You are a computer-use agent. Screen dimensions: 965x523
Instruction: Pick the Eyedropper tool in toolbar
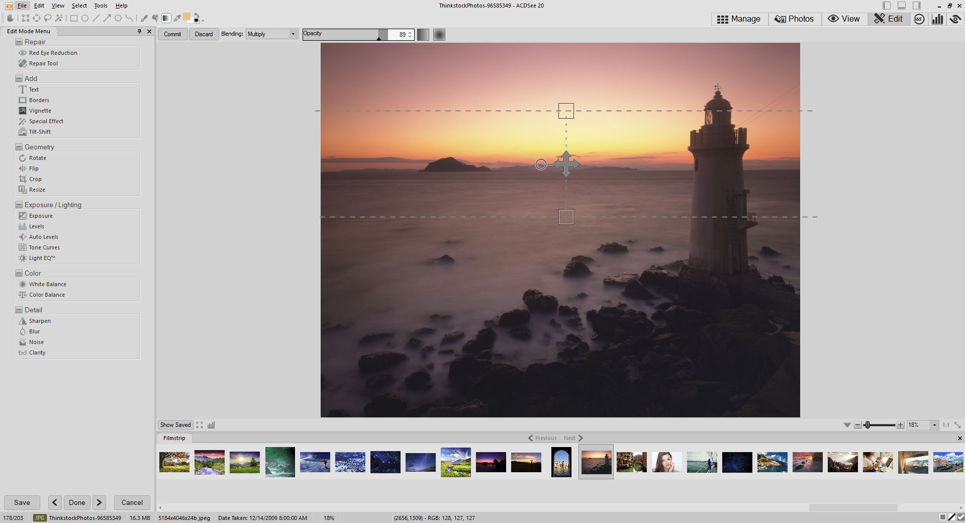(x=177, y=19)
